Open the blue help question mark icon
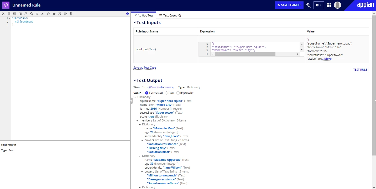Image resolution: width=376 pixels, height=189 pixels. click(x=127, y=14)
